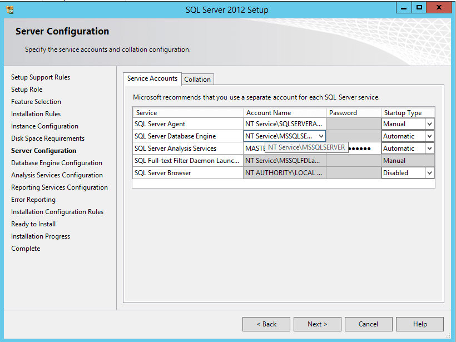Switch to the Collation tab
The image size is (456, 342).
click(197, 79)
